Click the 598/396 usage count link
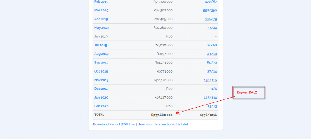 pyautogui.click(x=210, y=11)
